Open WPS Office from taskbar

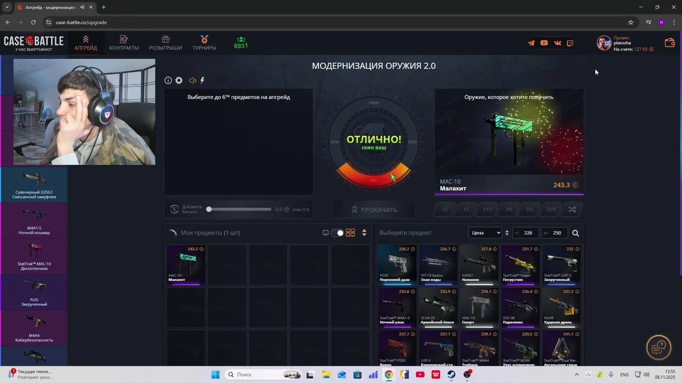click(x=436, y=374)
